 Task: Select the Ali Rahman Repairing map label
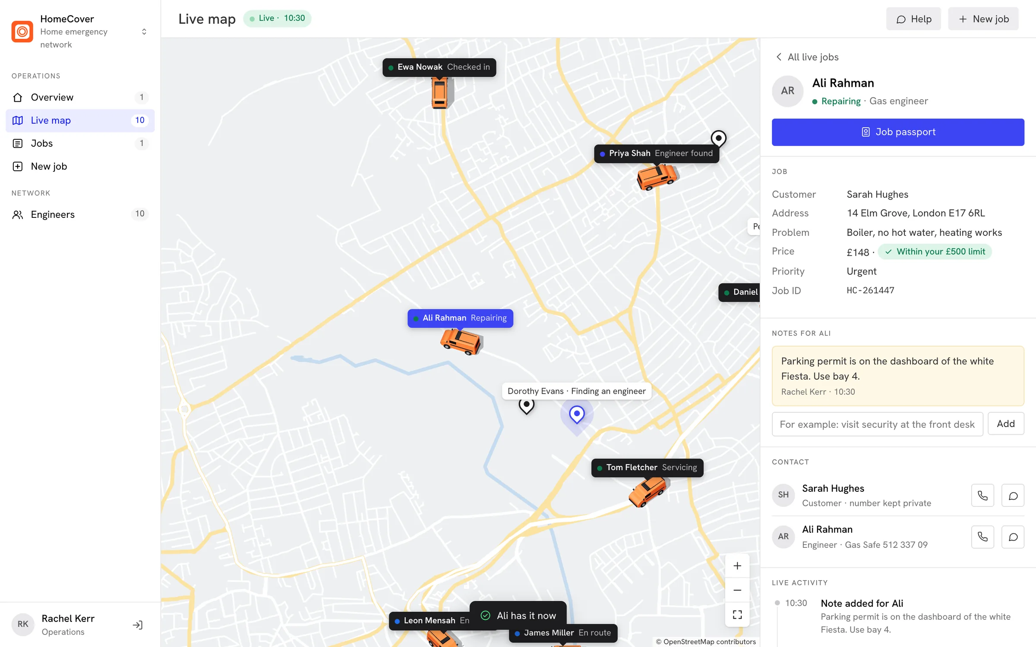pyautogui.click(x=460, y=318)
